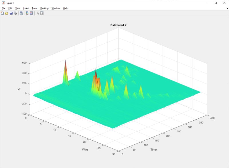This screenshot has height=168, width=229.
Task: Insert a legend into the plot
Action: coord(32,13)
